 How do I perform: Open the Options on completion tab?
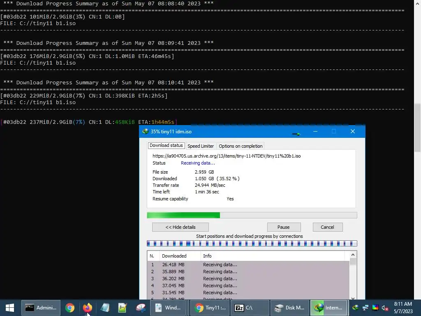(x=241, y=146)
